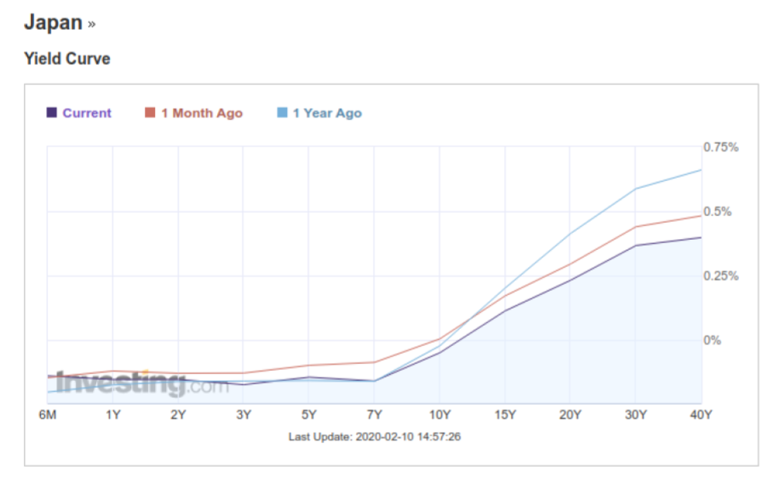
Task: Select the 40Y maturity axis label
Action: (700, 415)
